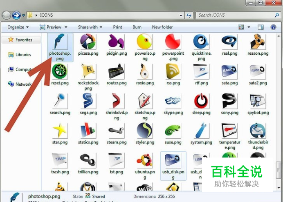Click the pidgin.png purple icon

tap(116, 42)
